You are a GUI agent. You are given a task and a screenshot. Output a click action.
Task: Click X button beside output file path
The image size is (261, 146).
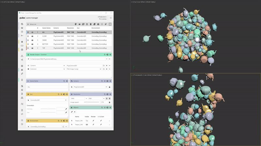(x=28, y=59)
